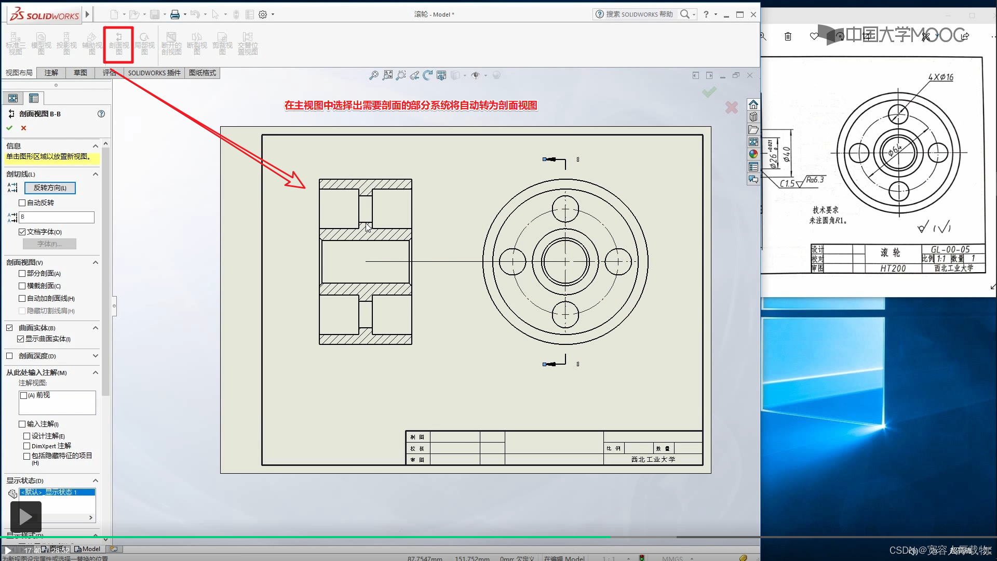This screenshot has width=997, height=561.
Task: Collapse the 剖切线 section chevron
Action: pyautogui.click(x=96, y=174)
